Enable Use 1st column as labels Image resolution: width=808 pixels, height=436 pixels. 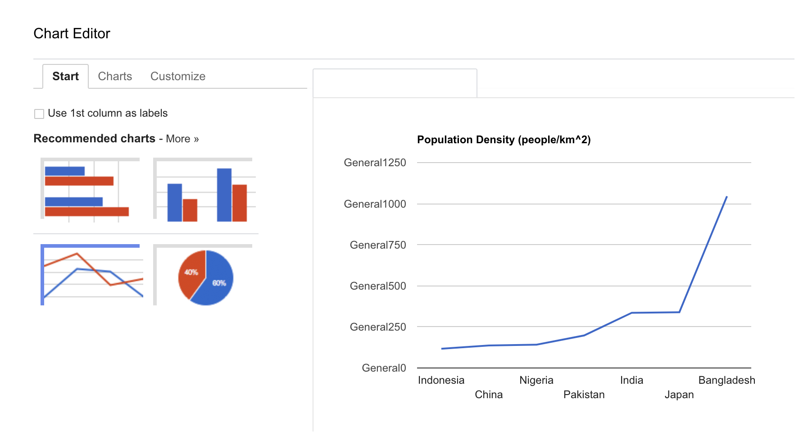39,114
